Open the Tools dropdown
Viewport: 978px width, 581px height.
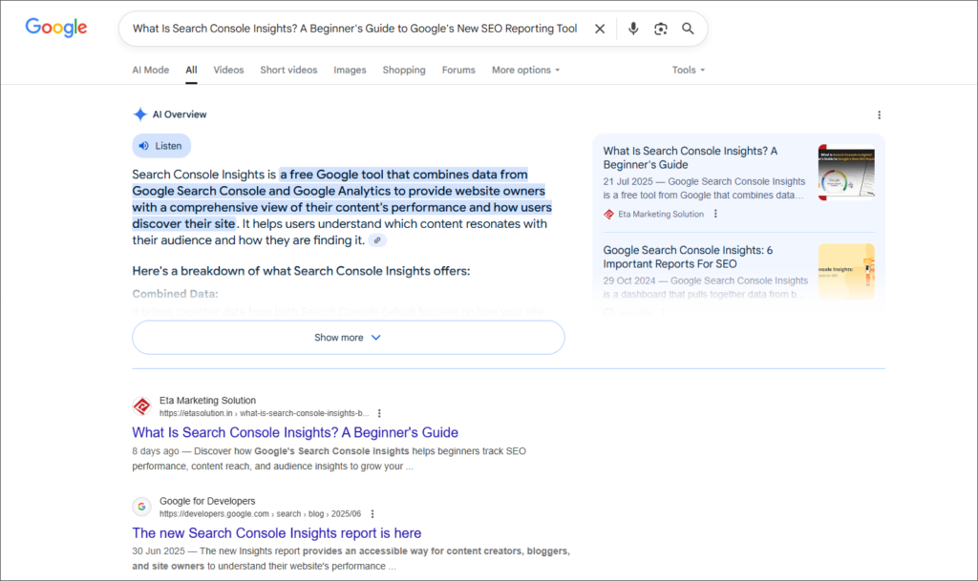click(688, 70)
